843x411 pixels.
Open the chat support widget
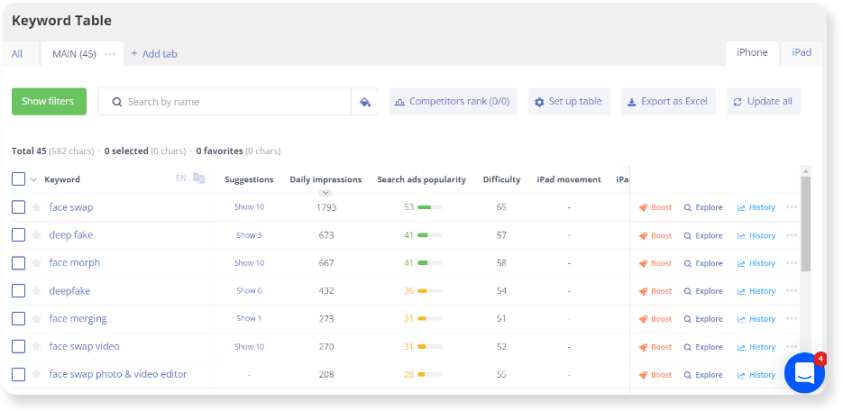coord(804,371)
